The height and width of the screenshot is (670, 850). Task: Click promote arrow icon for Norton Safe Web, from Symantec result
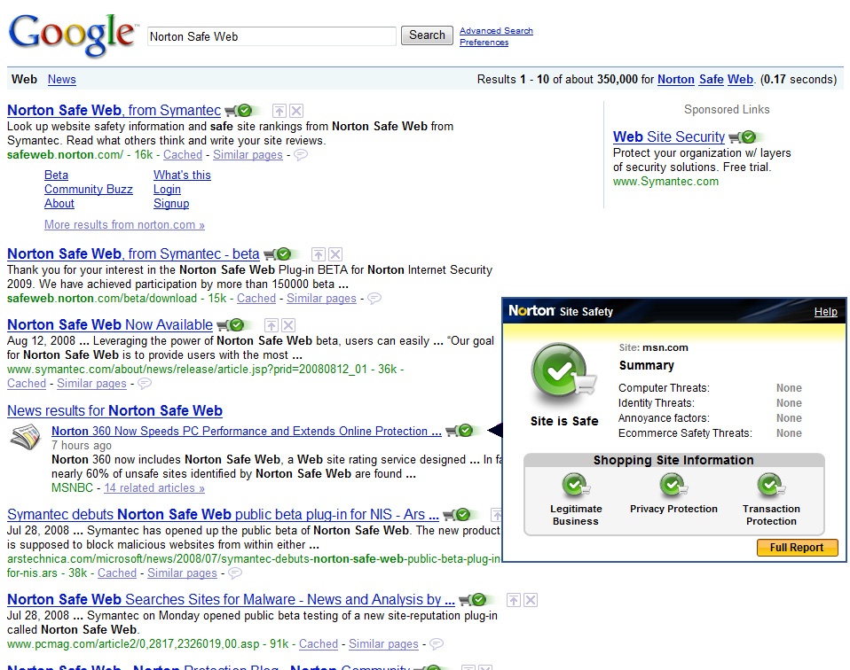point(279,111)
